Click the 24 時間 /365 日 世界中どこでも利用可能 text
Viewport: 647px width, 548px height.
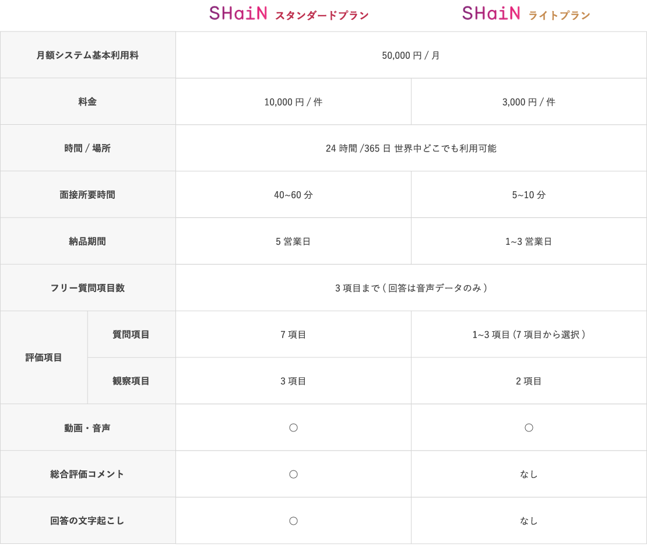coord(411,148)
